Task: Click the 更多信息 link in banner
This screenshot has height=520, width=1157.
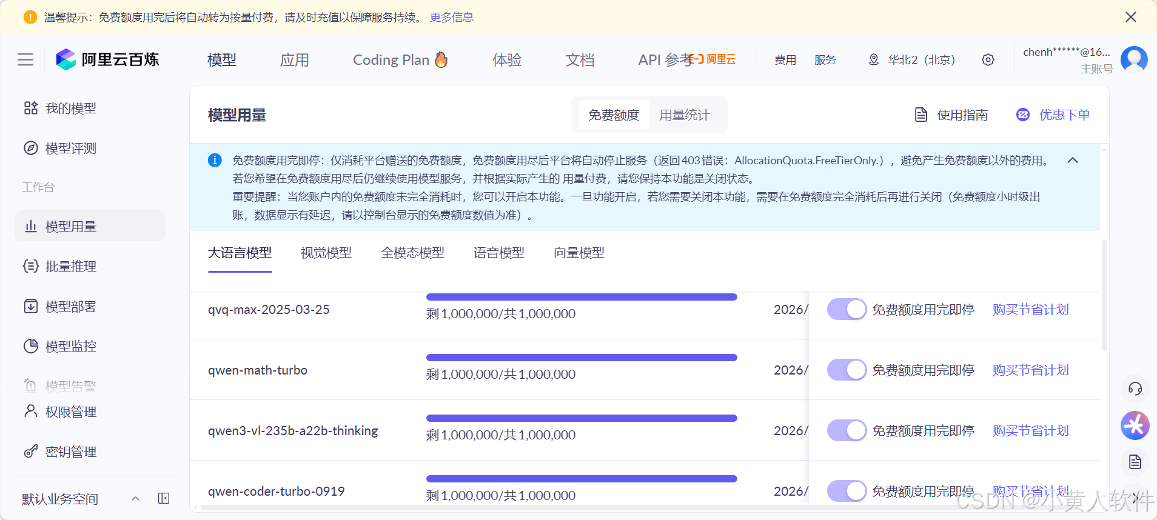Action: [x=452, y=17]
